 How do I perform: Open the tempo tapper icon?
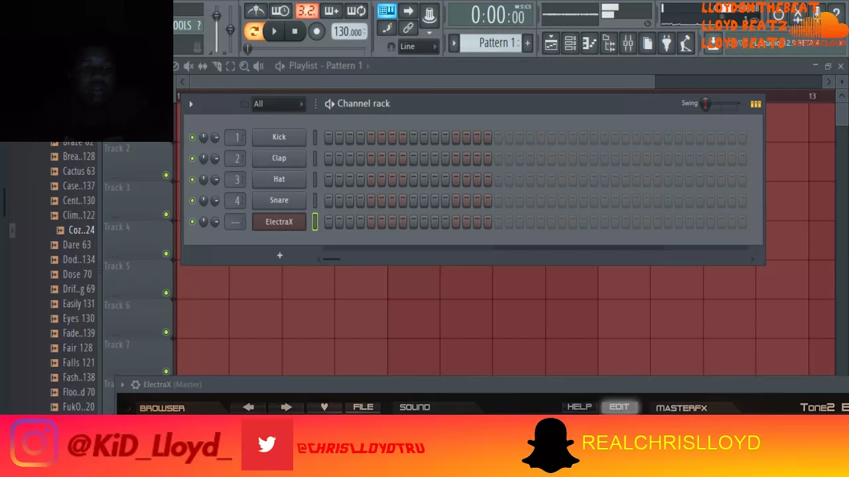[686, 43]
